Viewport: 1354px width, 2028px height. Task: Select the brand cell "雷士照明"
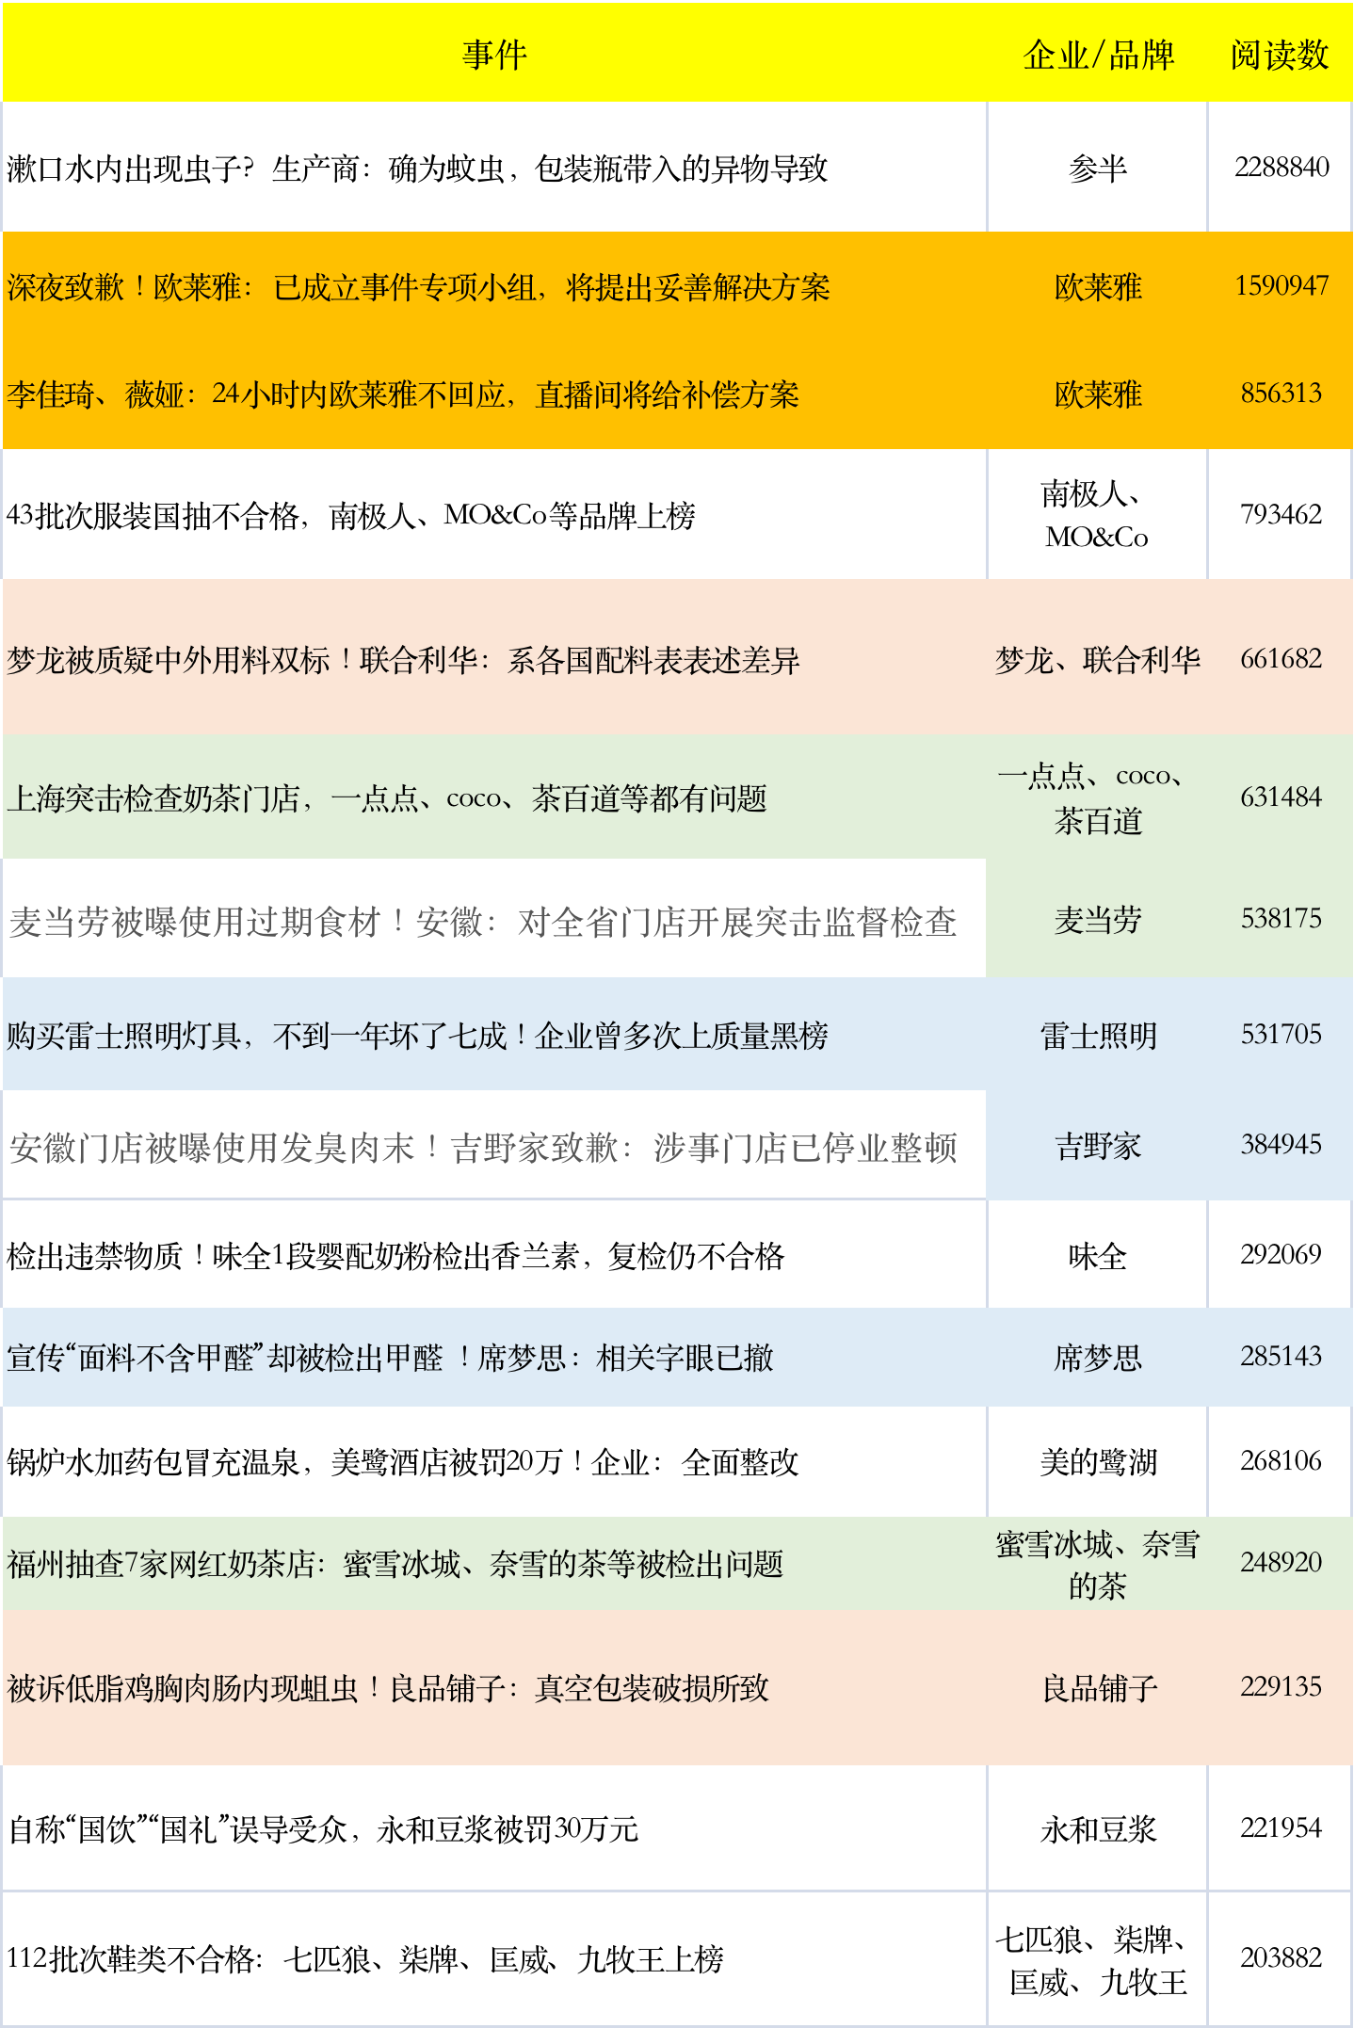pyautogui.click(x=1098, y=1036)
